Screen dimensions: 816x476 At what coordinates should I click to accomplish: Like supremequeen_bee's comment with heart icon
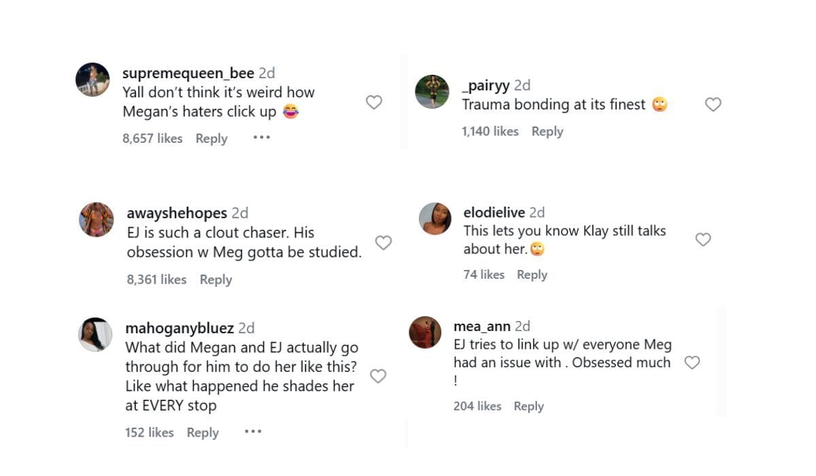(x=374, y=103)
